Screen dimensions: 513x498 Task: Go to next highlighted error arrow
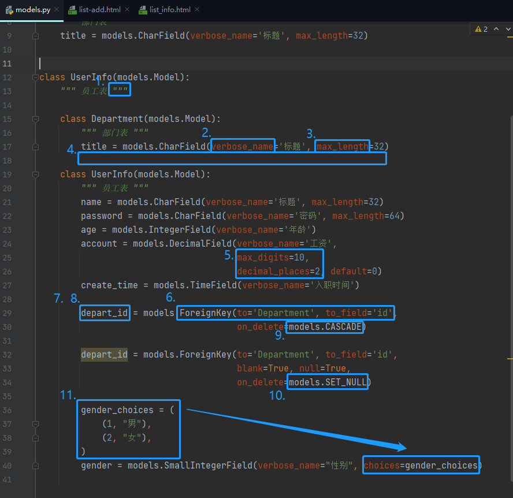508,29
